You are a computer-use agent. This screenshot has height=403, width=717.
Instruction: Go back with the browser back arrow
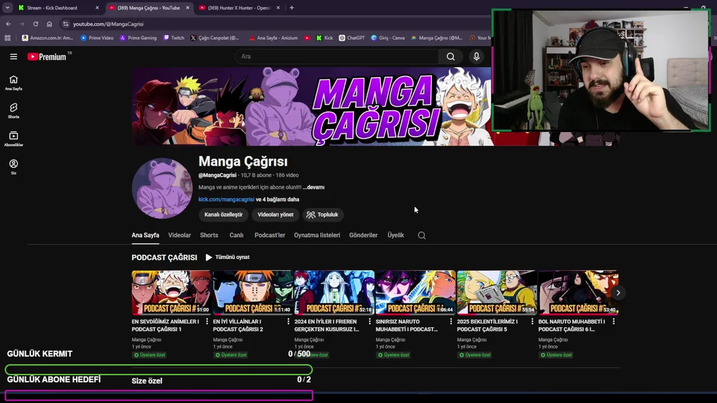8,24
